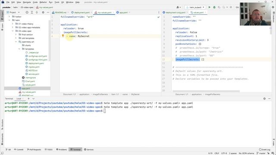Click youtube breadcrumb in navigation bar
The width and height of the screenshot is (276, 155).
[6, 7]
